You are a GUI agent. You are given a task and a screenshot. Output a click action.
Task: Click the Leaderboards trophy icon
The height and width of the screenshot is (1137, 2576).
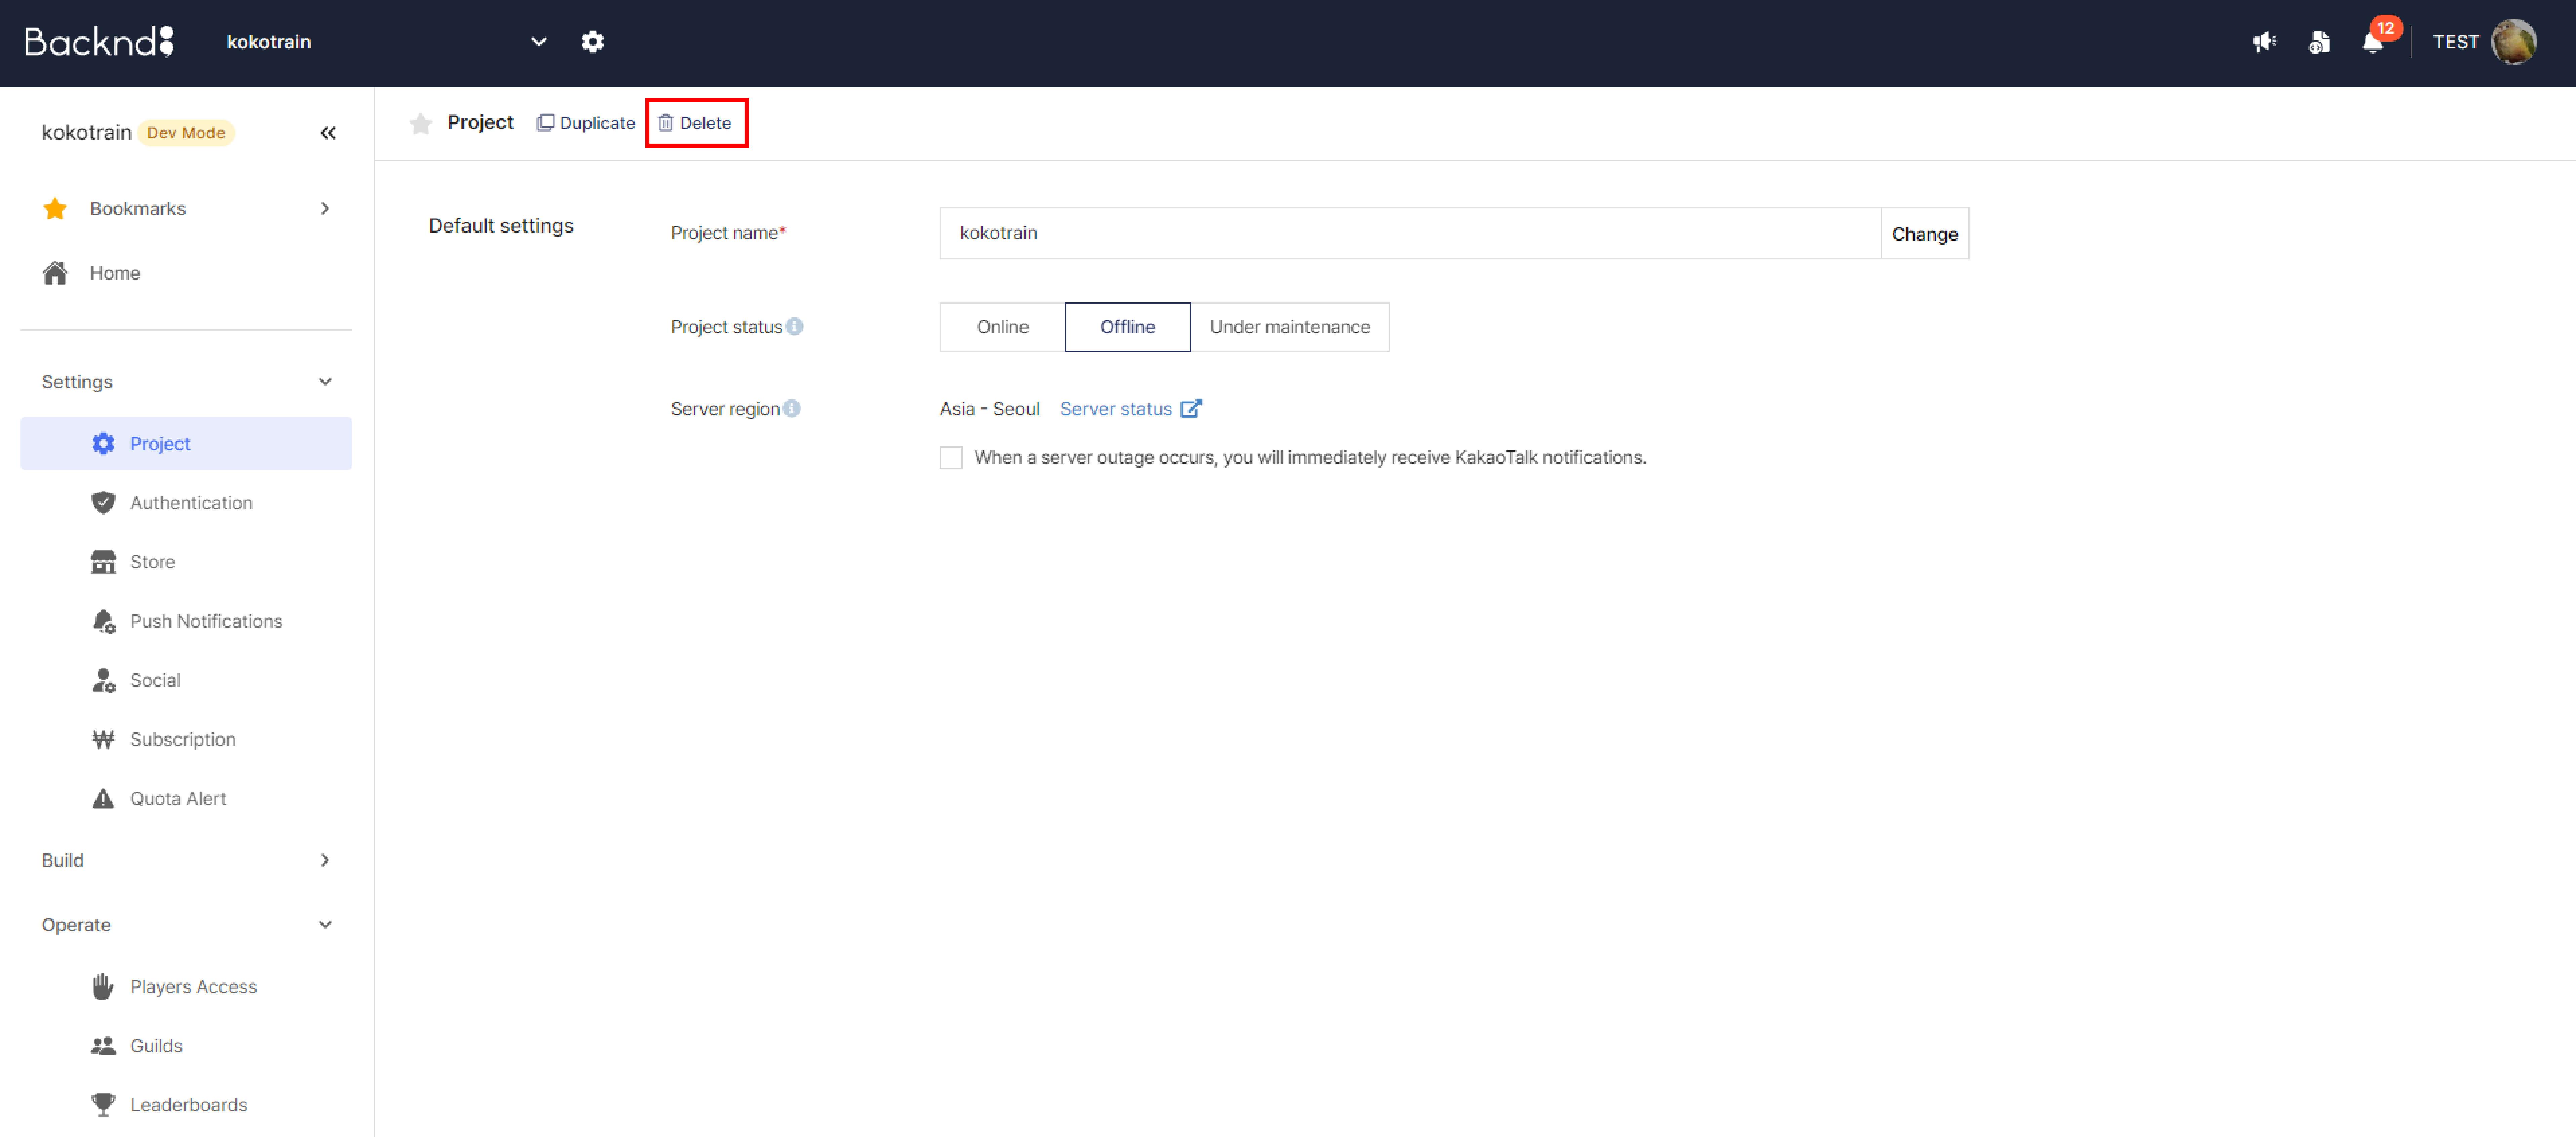pos(103,1104)
